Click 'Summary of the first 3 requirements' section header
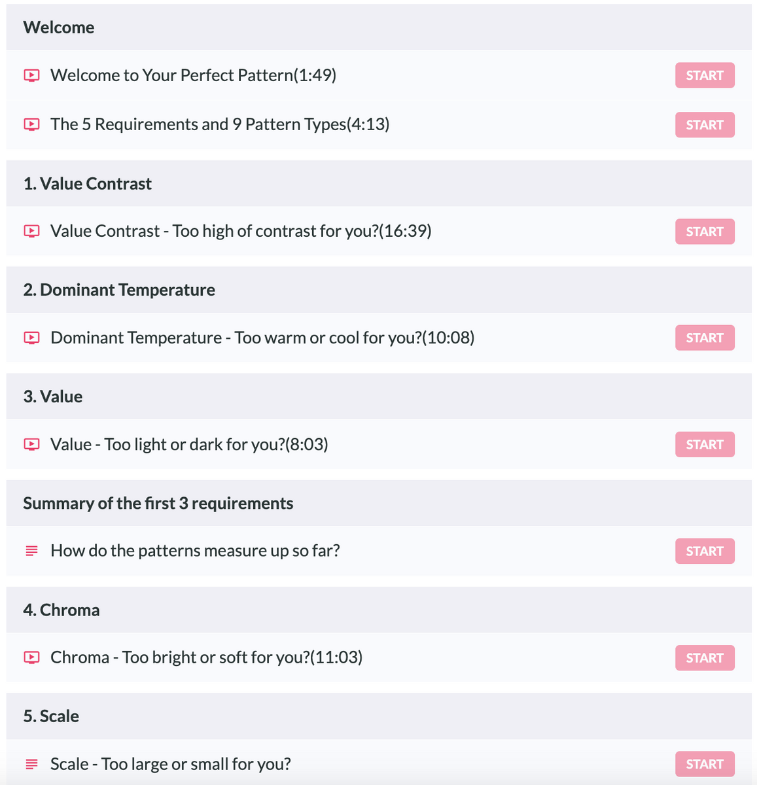The width and height of the screenshot is (757, 785). pos(158,503)
